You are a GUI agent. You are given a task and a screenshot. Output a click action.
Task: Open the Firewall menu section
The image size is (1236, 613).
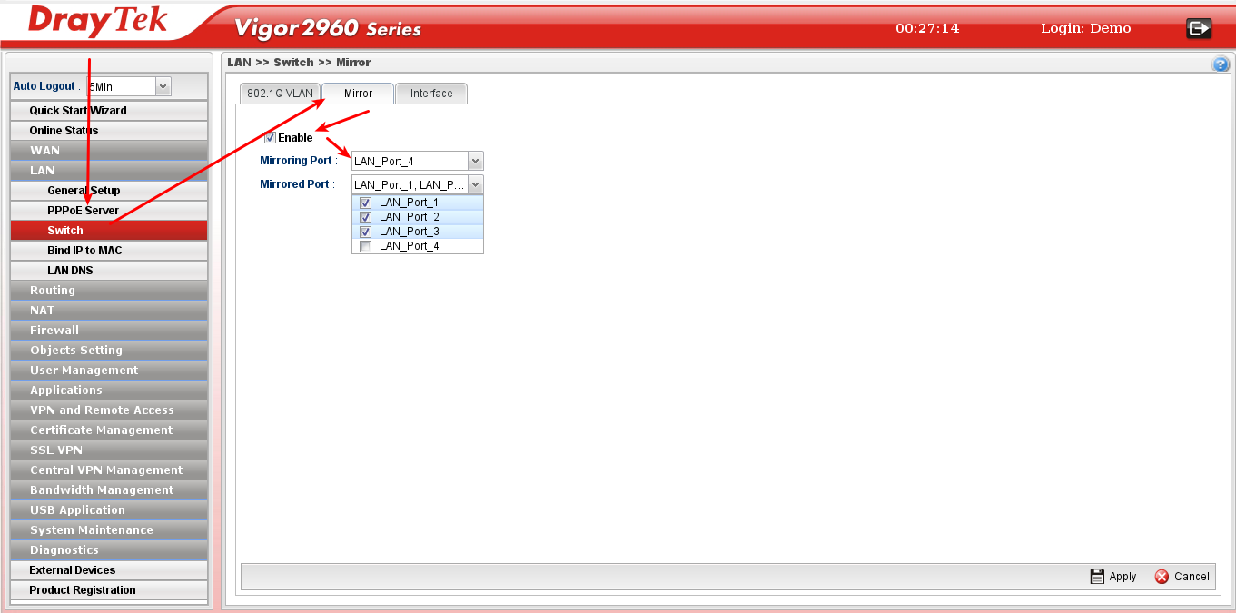click(54, 331)
